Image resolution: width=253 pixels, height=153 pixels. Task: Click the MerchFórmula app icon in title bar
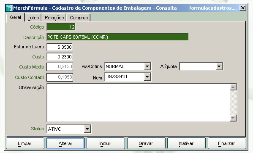(9, 8)
